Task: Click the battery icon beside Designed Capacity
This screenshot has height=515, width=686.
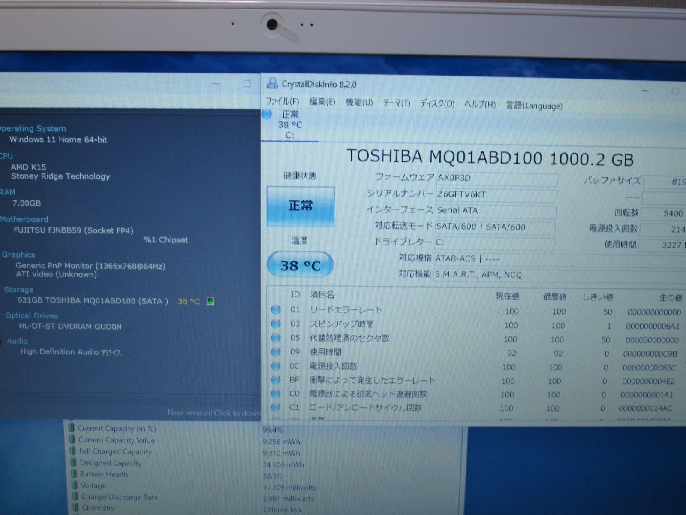Action: (74, 463)
